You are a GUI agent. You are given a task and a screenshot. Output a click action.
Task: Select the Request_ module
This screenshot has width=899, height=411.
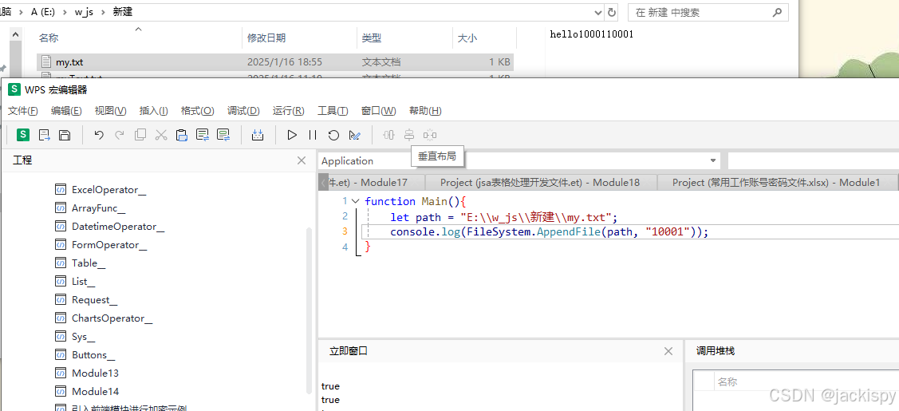[x=95, y=300]
